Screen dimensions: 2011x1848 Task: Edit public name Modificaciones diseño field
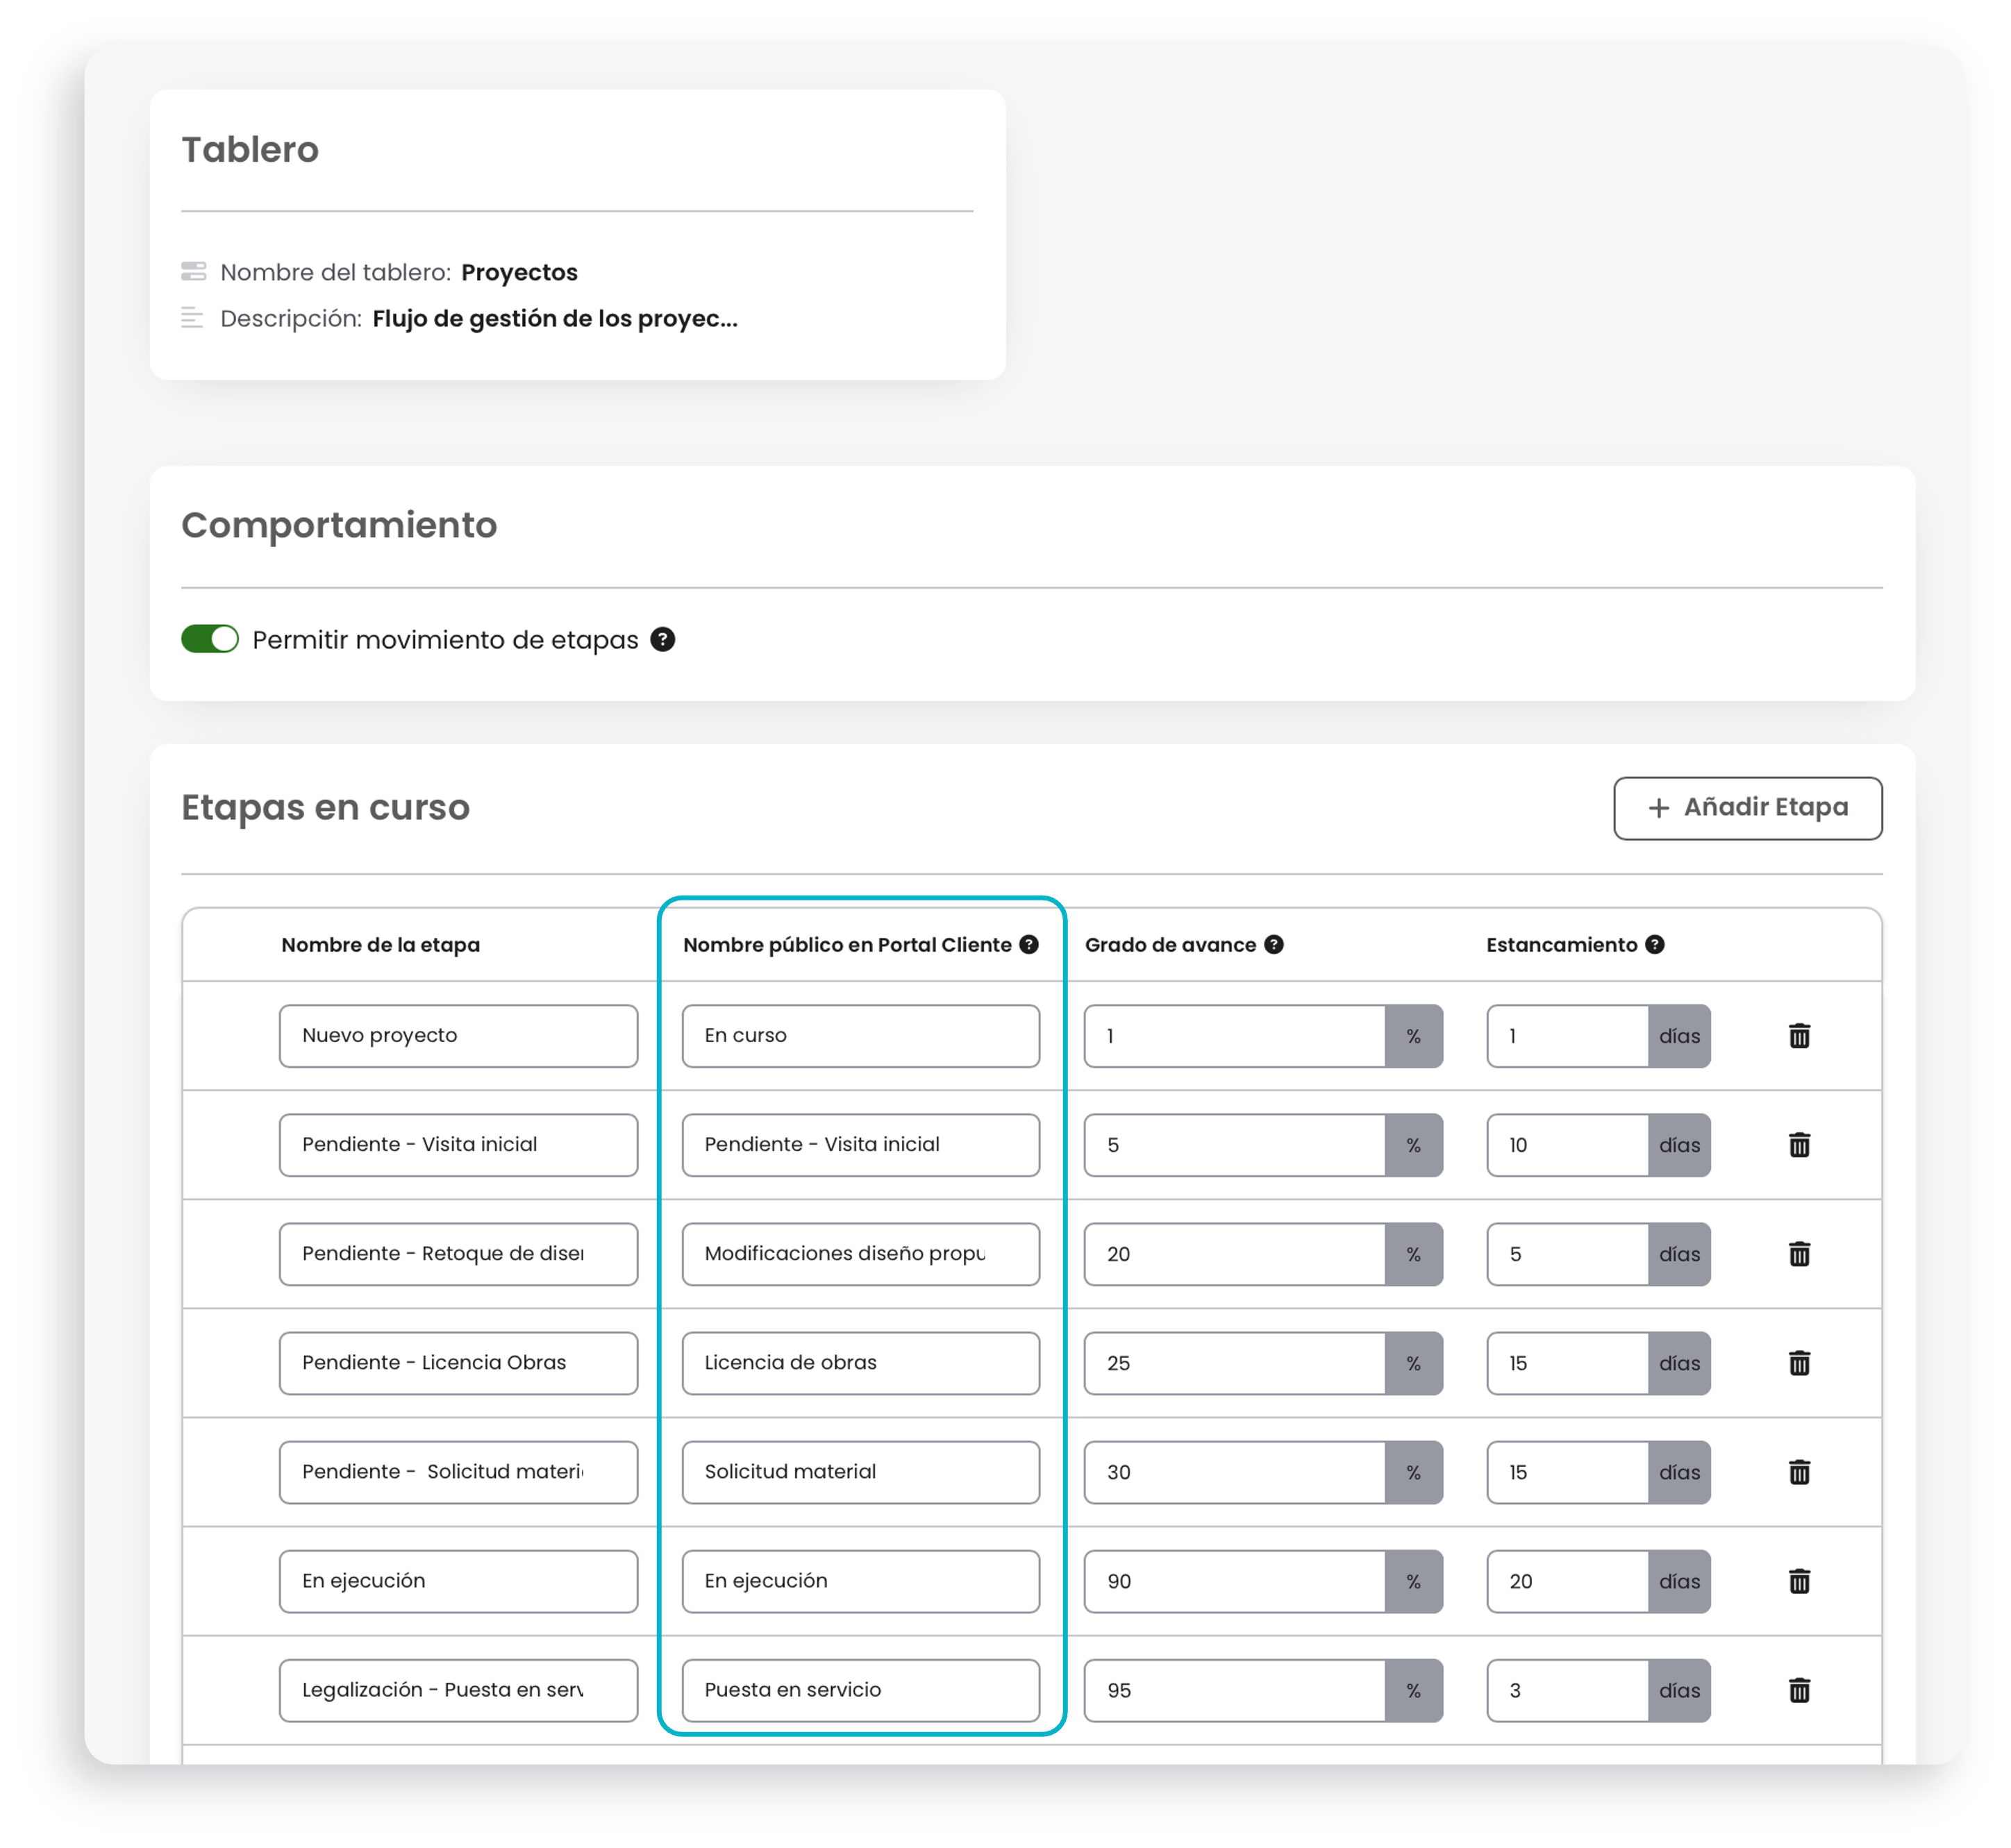860,1253
